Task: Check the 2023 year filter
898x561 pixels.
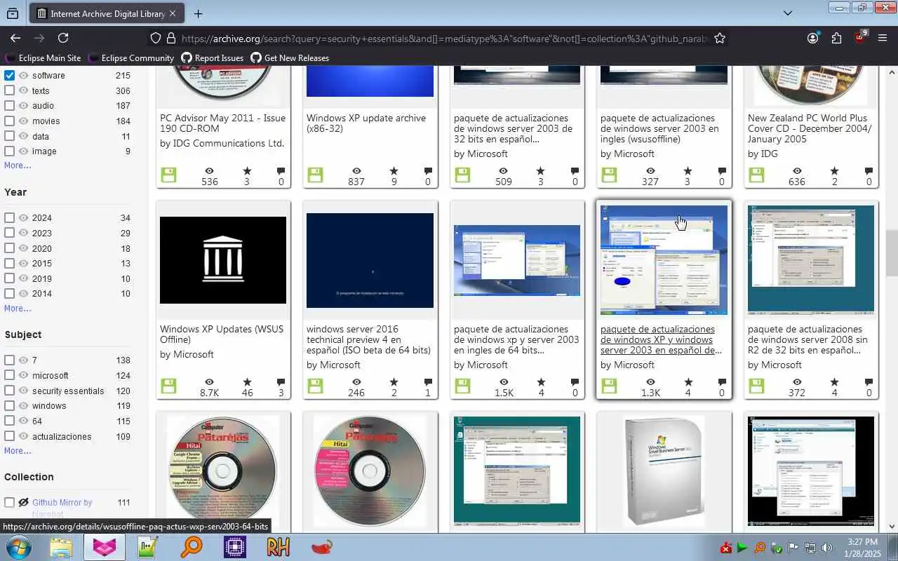Action: coord(9,233)
